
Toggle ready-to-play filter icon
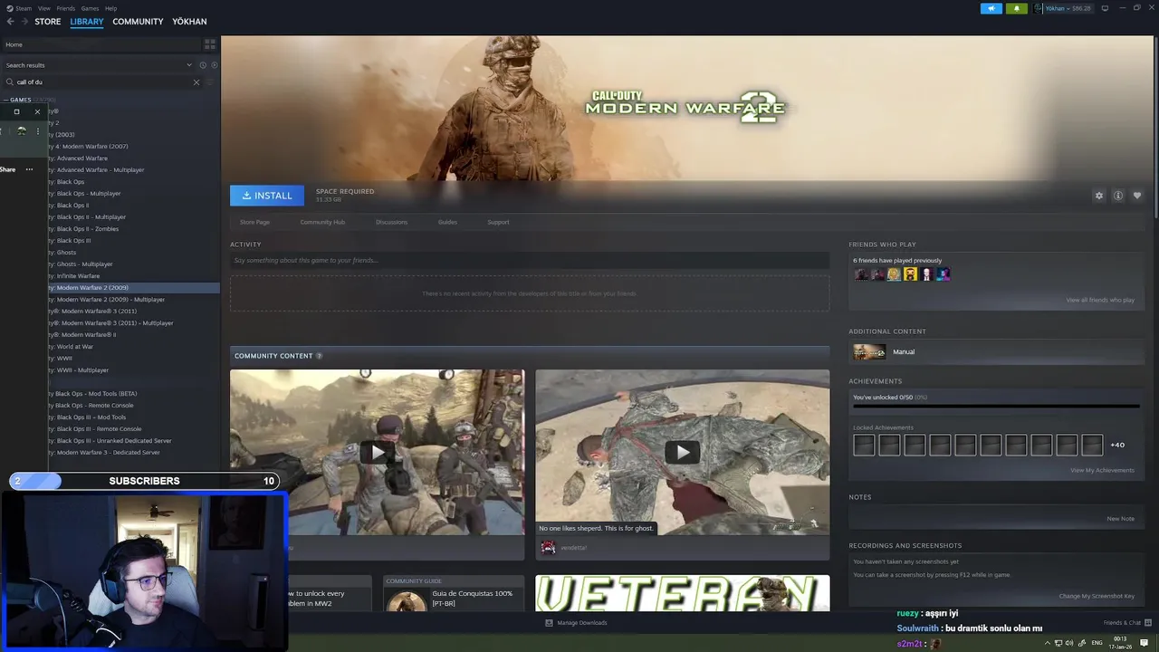(213, 65)
